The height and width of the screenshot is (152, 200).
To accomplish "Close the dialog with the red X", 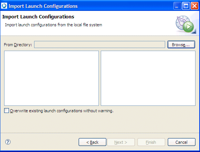I will point(194,6).
